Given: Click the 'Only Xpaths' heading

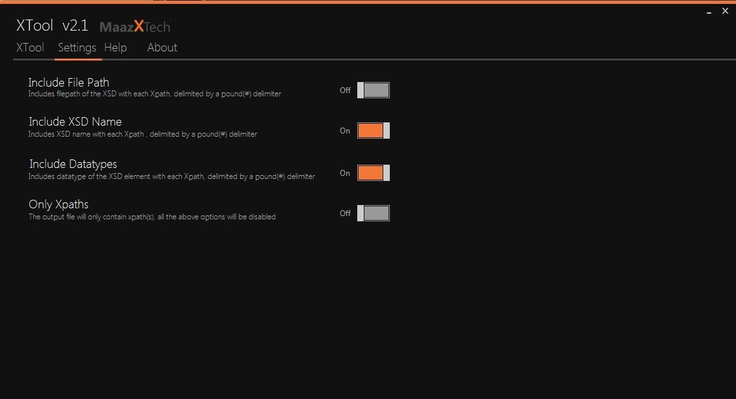Looking at the screenshot, I should tap(59, 204).
